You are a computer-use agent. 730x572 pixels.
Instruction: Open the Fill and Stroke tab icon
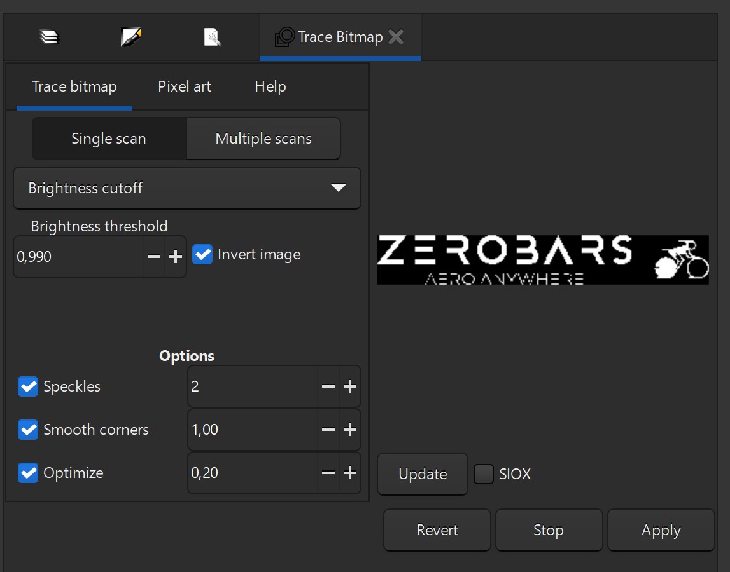coord(131,37)
